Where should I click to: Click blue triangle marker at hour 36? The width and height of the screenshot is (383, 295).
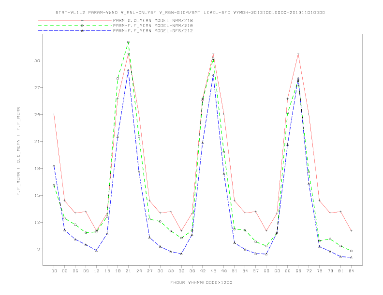[x=181, y=254]
